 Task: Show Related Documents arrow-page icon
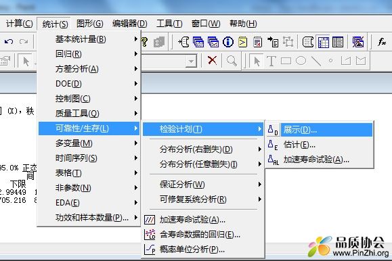coord(273,42)
